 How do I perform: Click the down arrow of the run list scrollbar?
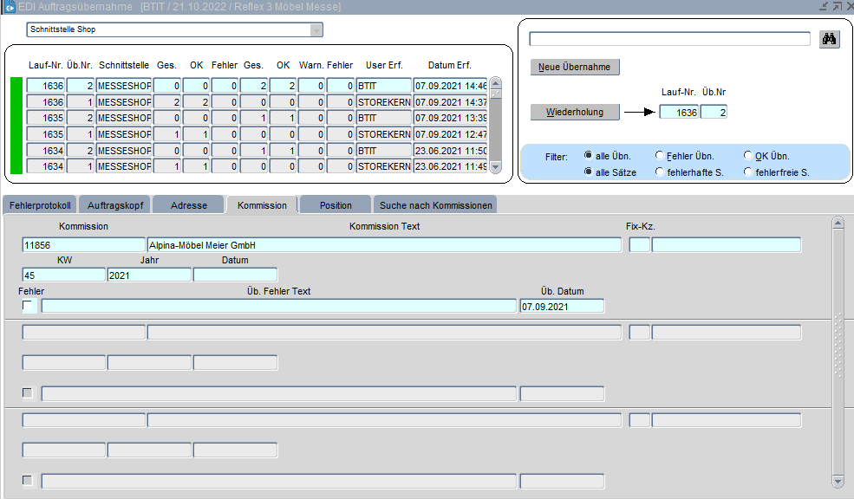[496, 166]
